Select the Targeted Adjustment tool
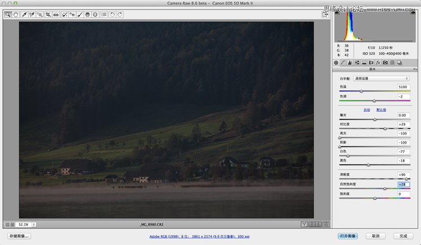 40,15
